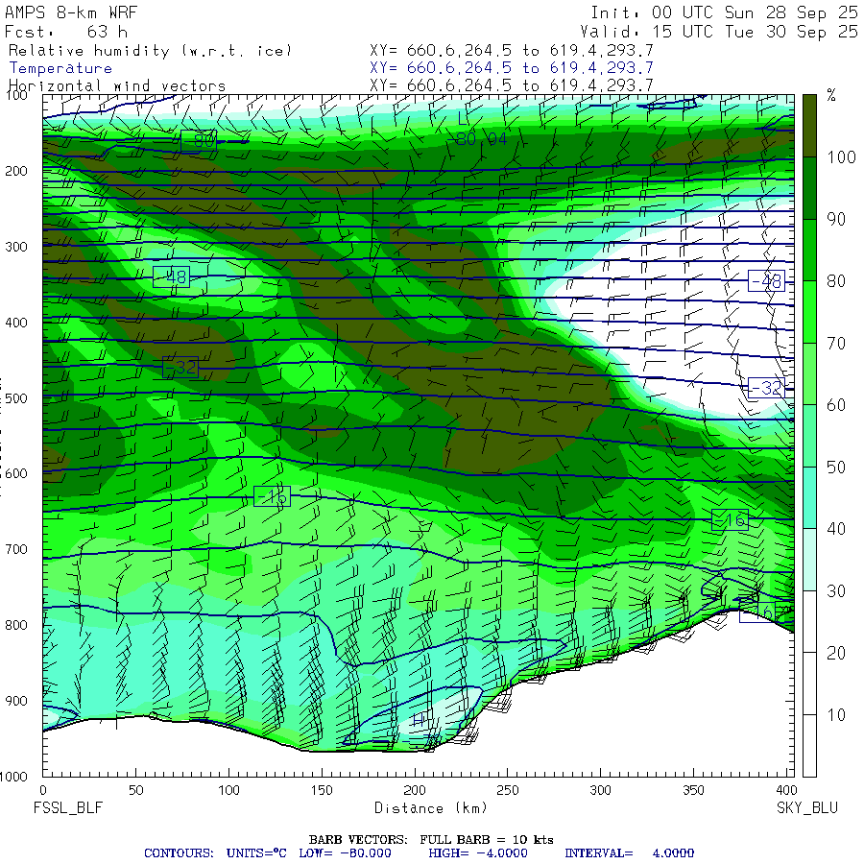The image size is (864, 864).
Task: Click the 'Distance (km)' axis title
Action: tap(431, 807)
